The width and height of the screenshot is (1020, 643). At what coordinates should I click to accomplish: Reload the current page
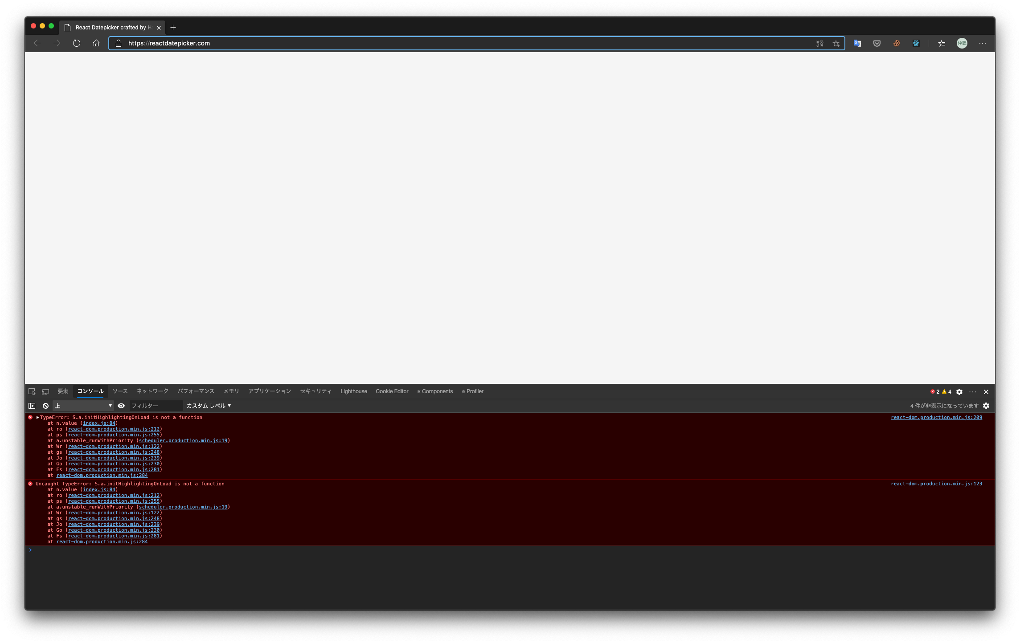[77, 43]
